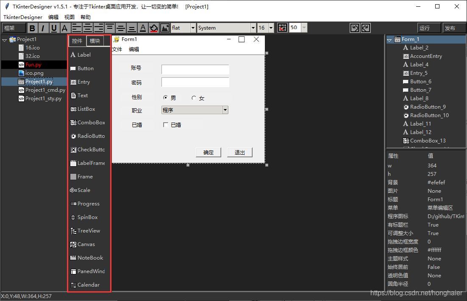
Task: Pick the font color
Action: [143, 28]
